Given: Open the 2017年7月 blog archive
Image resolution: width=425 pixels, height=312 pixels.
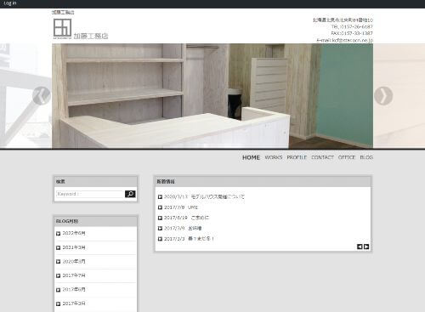Looking at the screenshot, I should click(x=74, y=275).
